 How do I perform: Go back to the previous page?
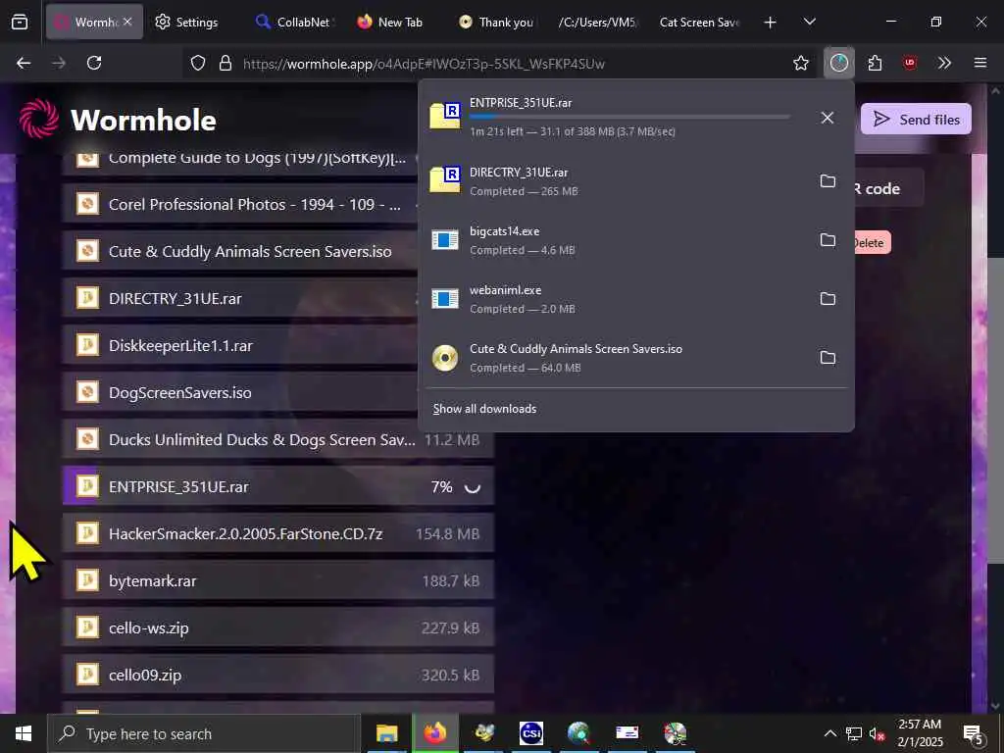(x=24, y=63)
